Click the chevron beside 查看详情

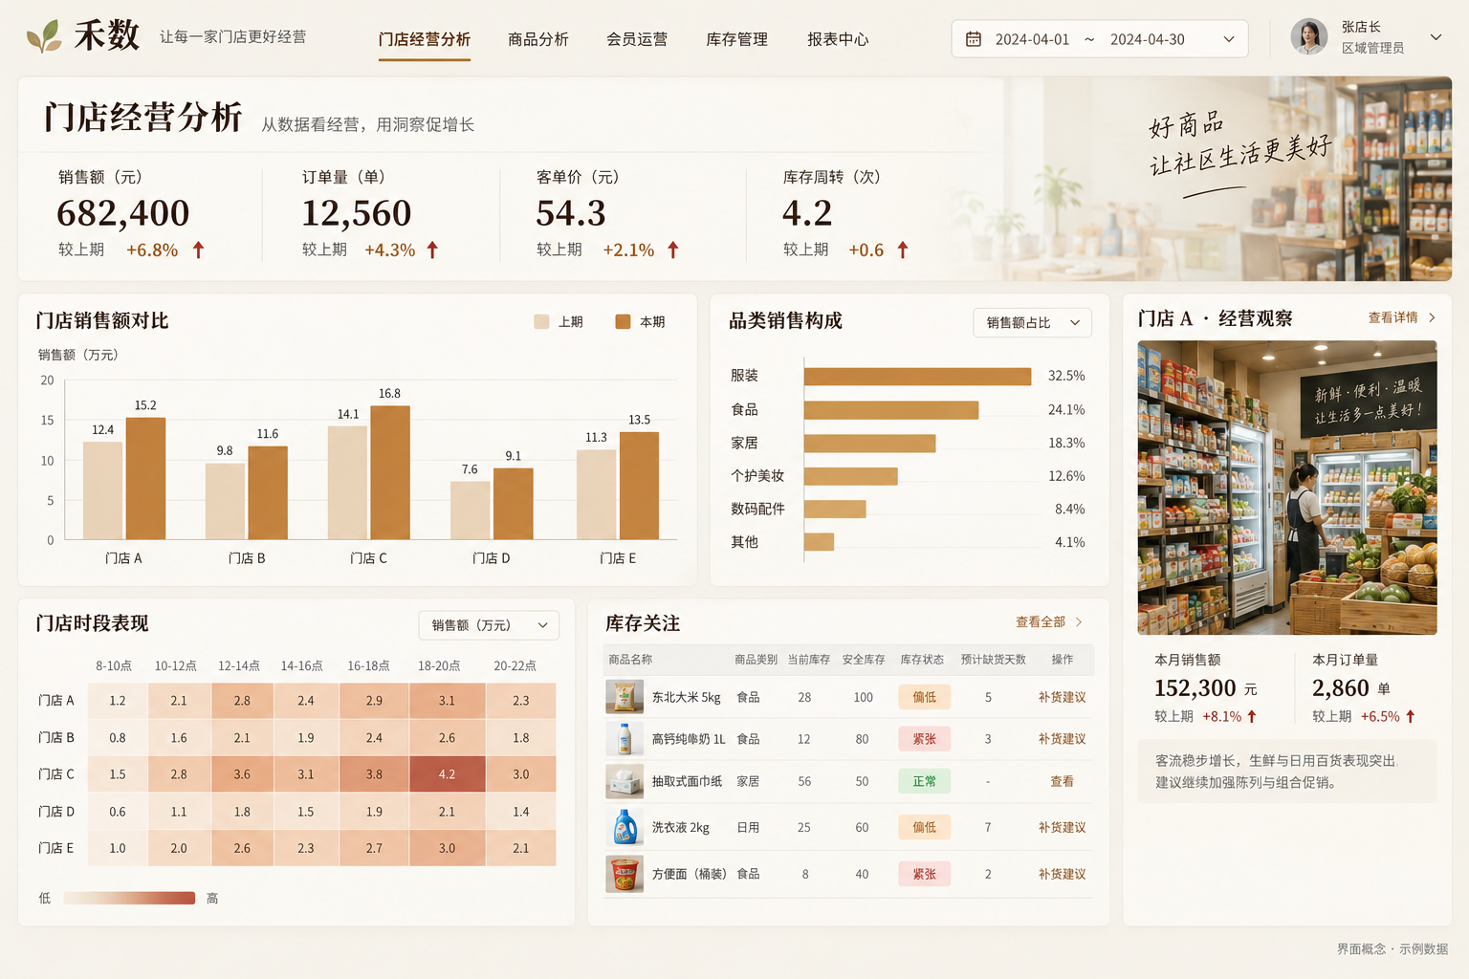click(1432, 317)
